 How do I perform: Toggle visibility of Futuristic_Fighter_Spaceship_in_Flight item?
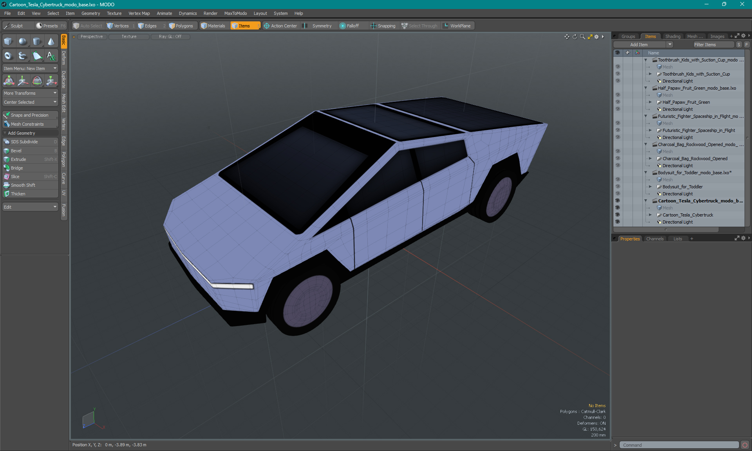[618, 130]
